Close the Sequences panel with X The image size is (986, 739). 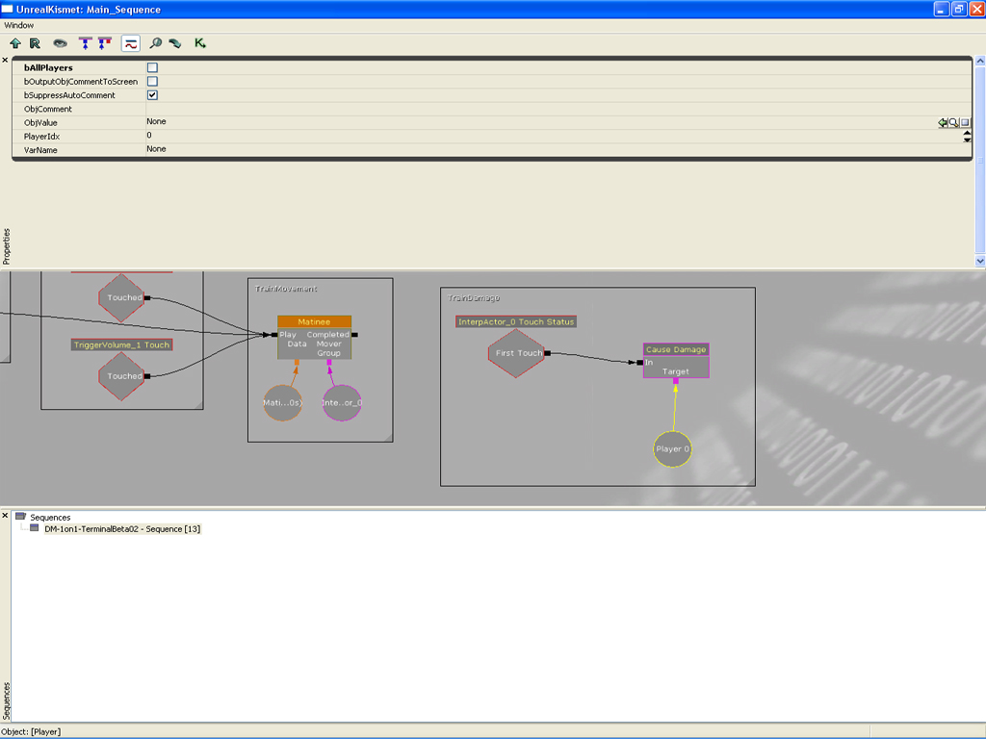click(x=5, y=516)
